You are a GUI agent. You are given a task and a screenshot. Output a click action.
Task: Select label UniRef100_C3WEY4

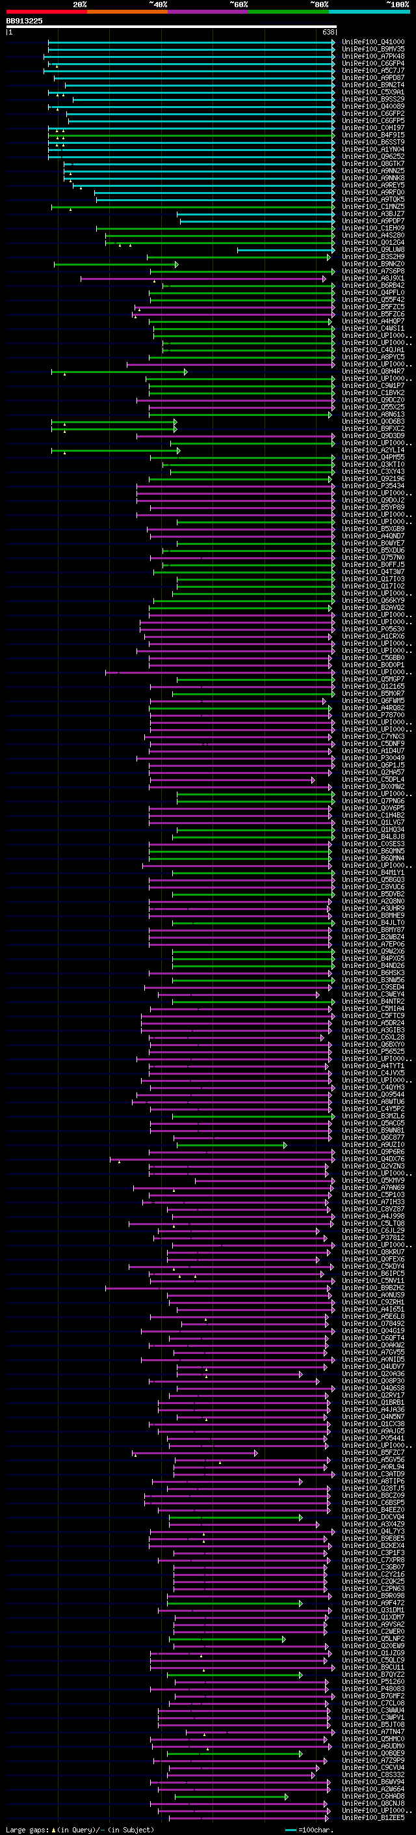pos(373,995)
